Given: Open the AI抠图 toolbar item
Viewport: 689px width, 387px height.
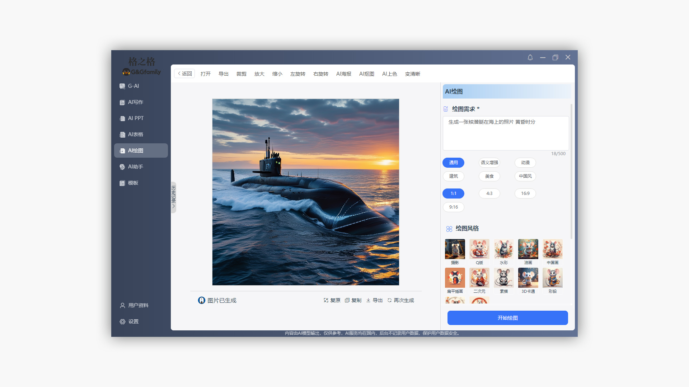Looking at the screenshot, I should pos(366,74).
